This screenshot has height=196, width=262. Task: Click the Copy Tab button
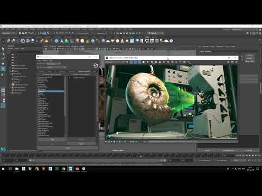coord(249,150)
